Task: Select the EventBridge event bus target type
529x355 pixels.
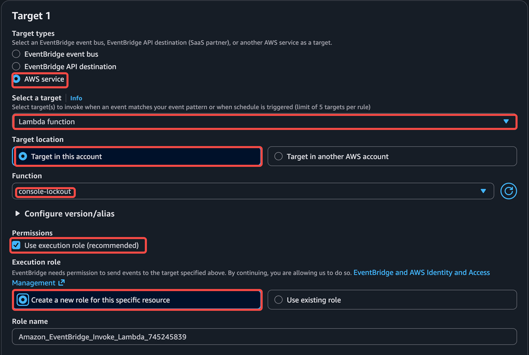Action: pos(16,54)
